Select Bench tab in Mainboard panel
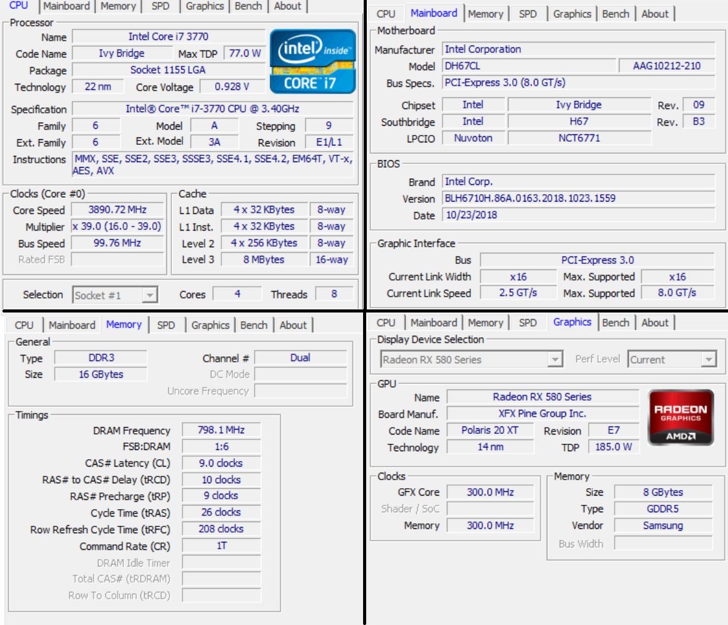The width and height of the screenshot is (728, 625). [x=616, y=14]
